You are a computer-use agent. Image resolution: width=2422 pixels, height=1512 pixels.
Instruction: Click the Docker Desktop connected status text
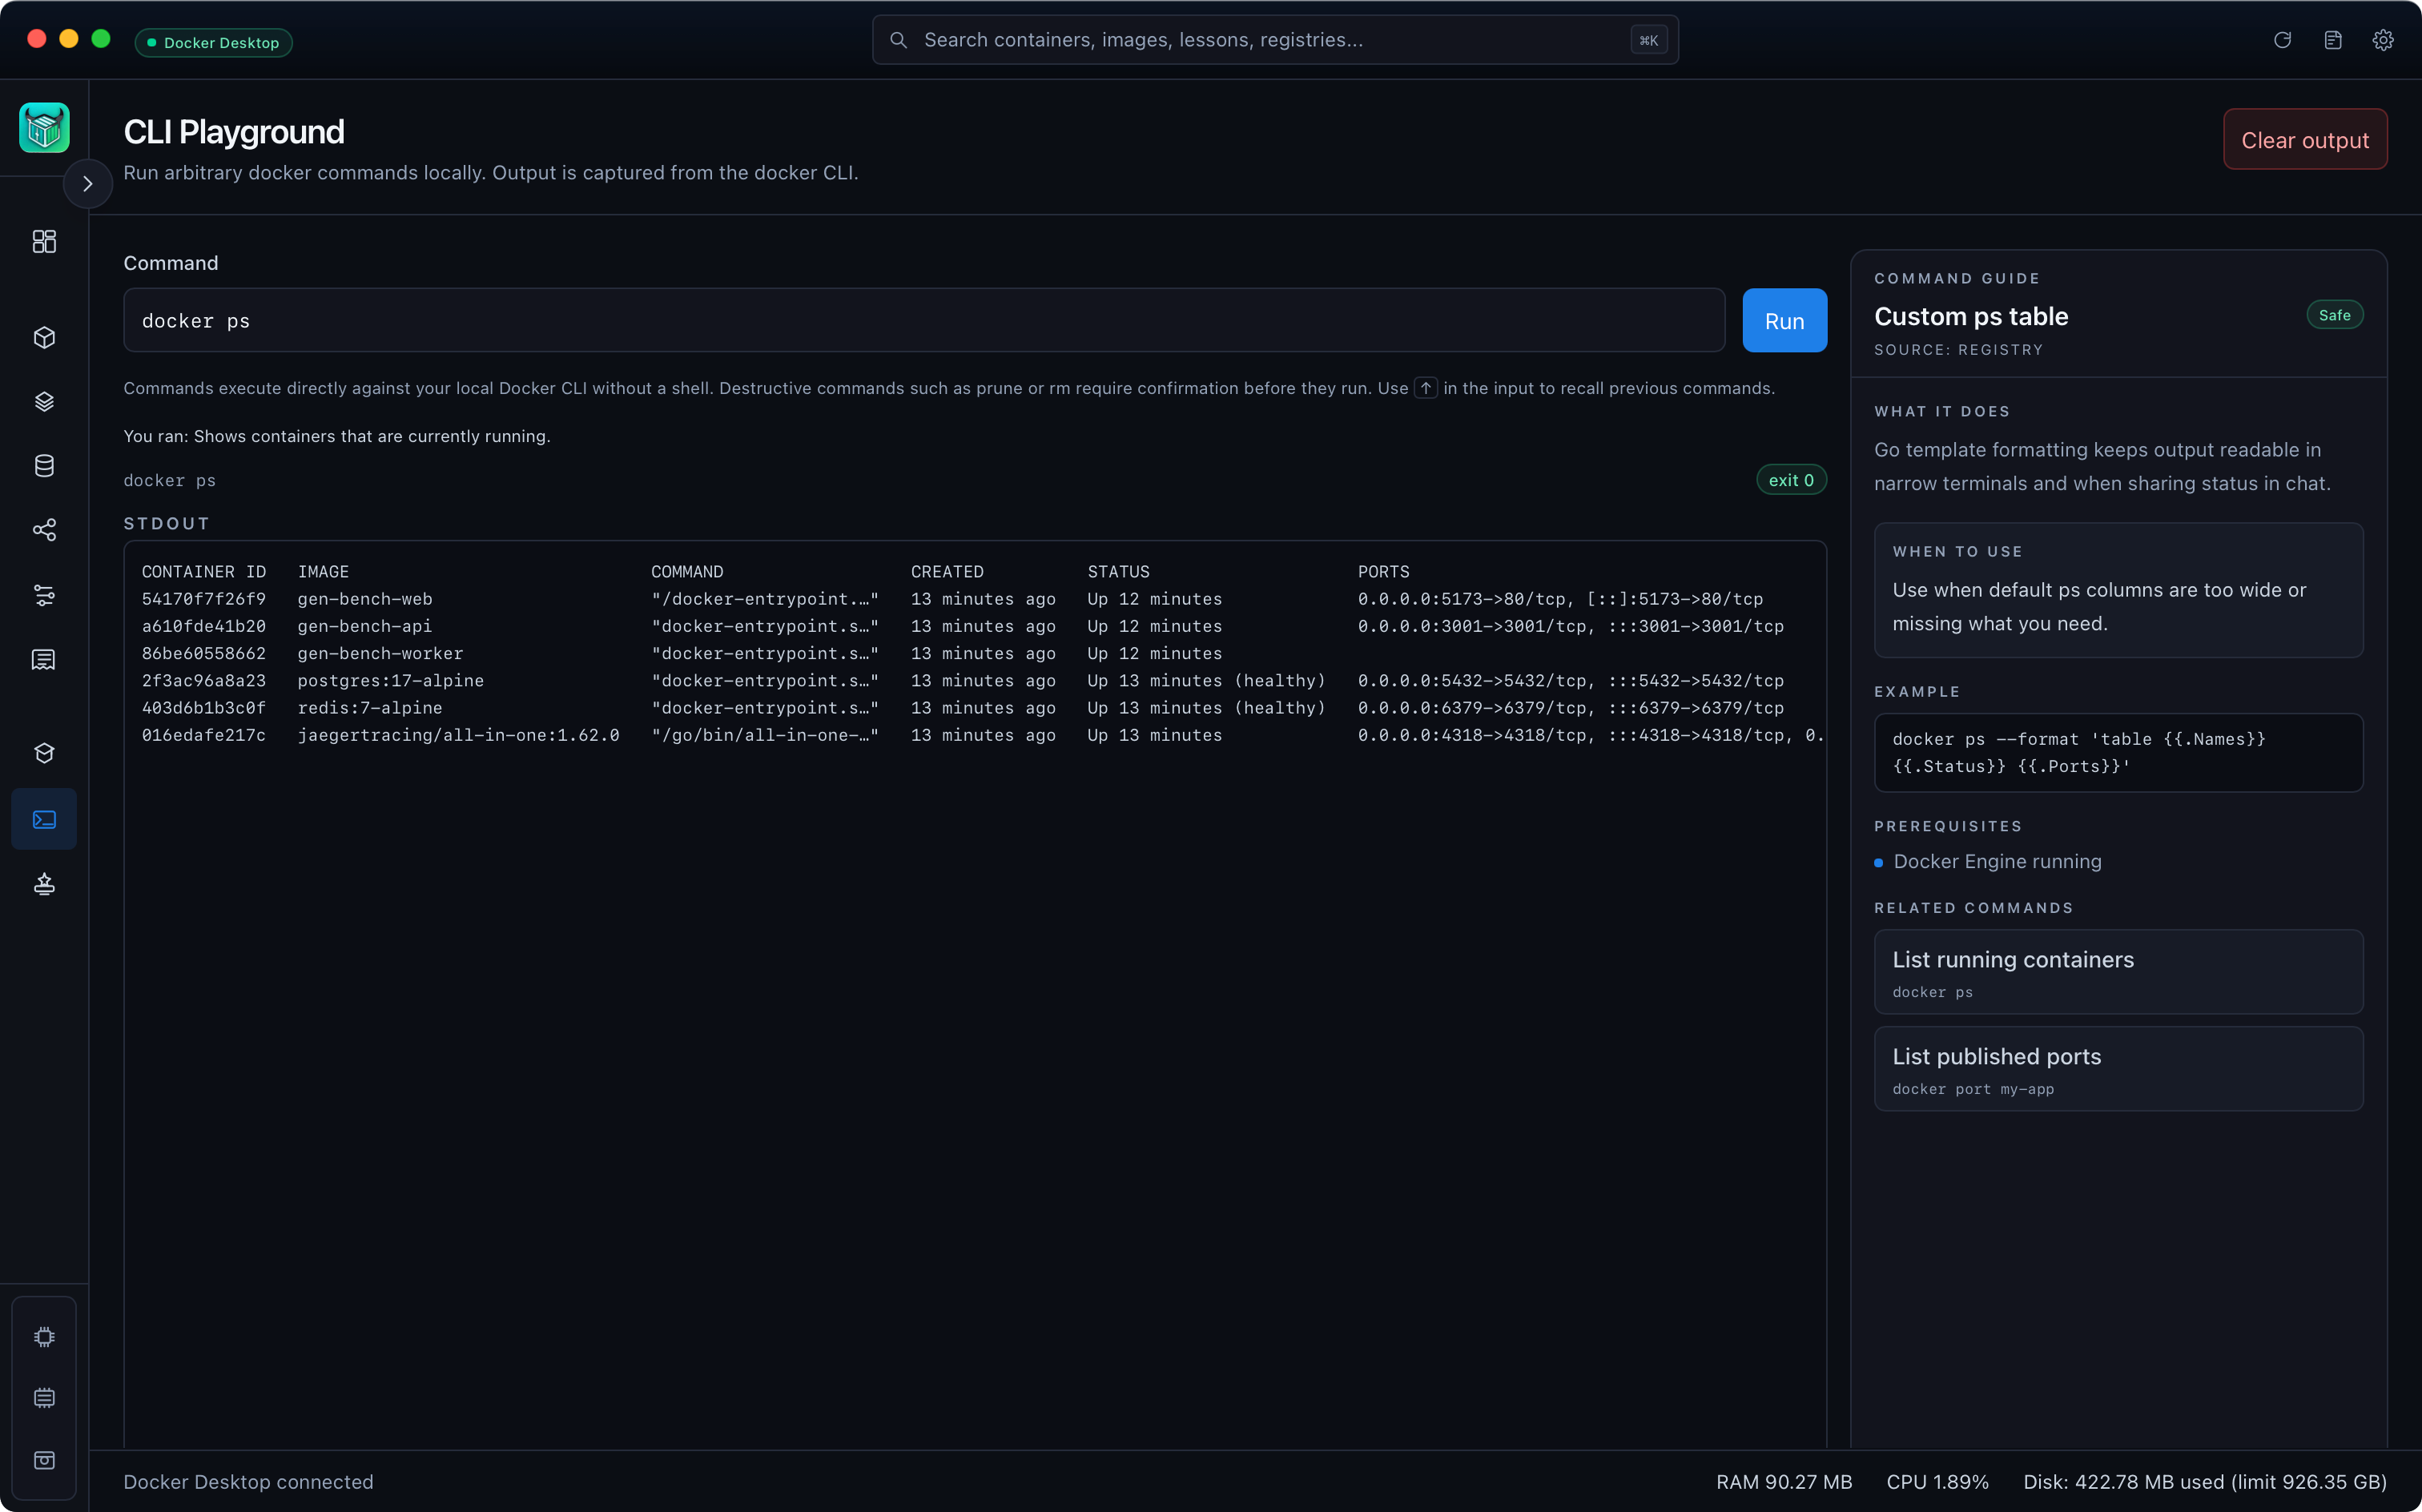pos(248,1482)
